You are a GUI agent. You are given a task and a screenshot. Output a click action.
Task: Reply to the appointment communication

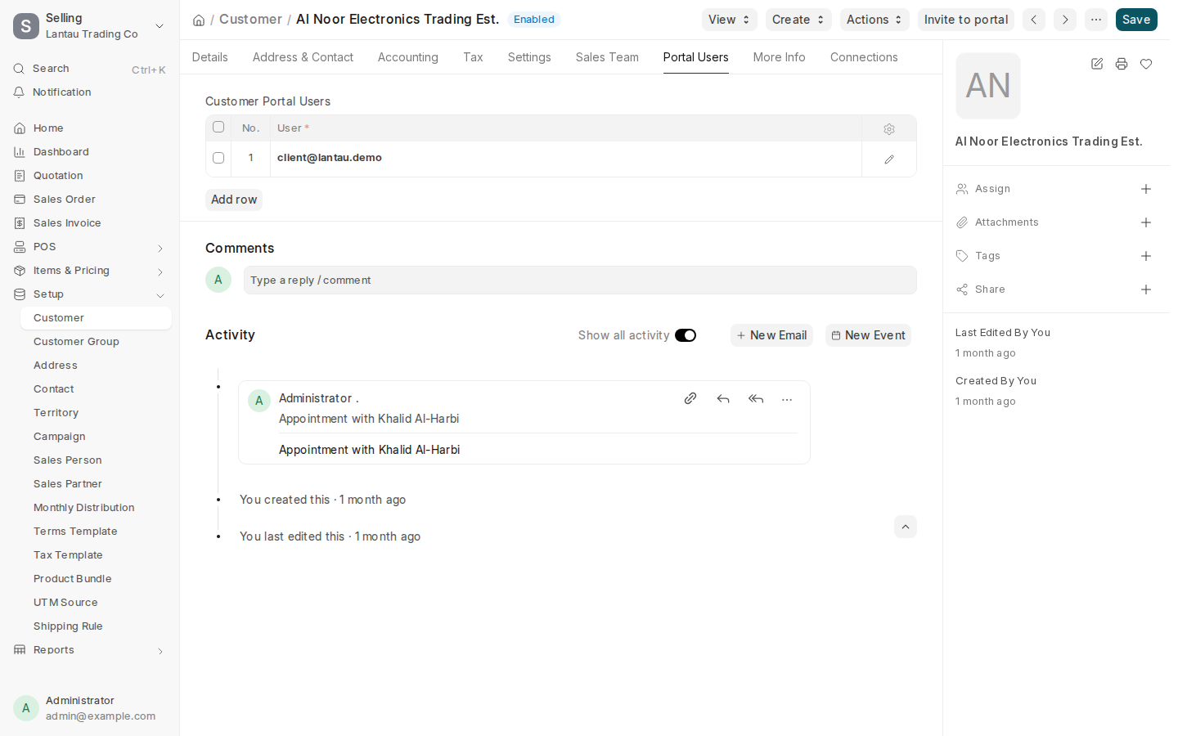point(723,399)
